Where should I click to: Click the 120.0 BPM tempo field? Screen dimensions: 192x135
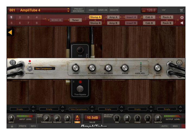tap(149, 10)
